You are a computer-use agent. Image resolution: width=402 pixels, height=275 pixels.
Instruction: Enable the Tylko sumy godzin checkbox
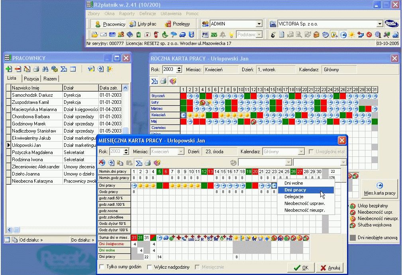102,267
